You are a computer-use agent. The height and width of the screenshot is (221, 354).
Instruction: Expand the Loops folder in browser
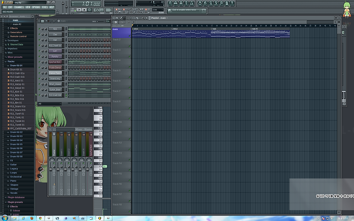tap(13, 173)
